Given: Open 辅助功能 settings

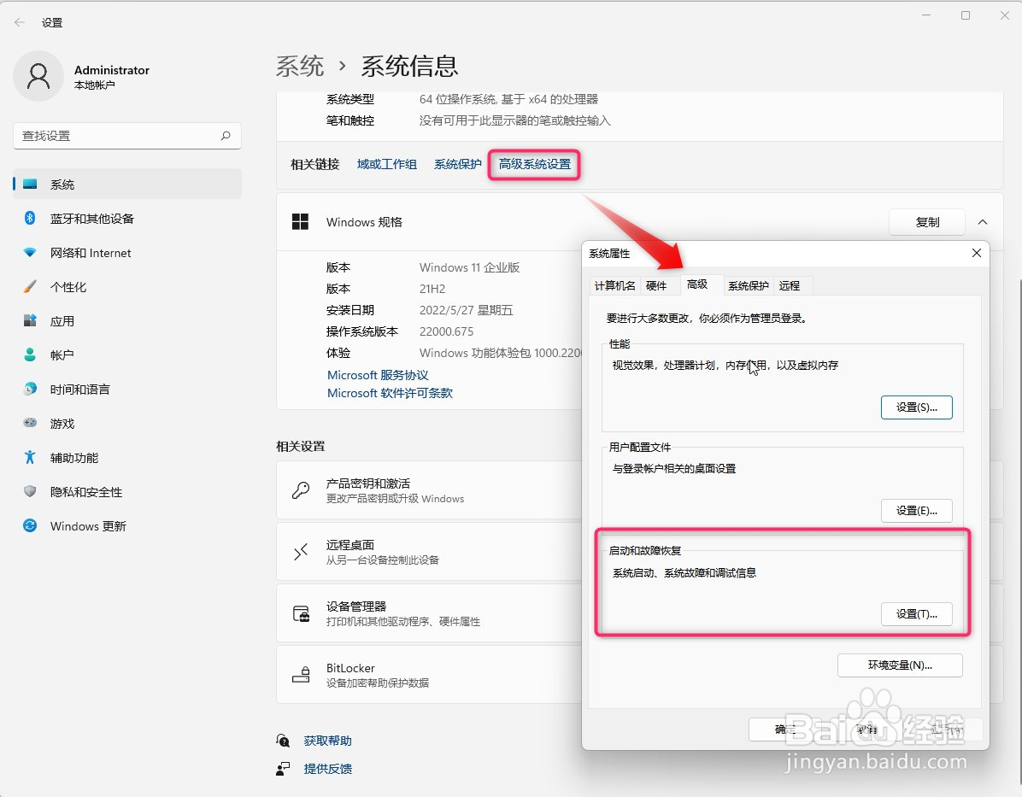Looking at the screenshot, I should [127, 458].
